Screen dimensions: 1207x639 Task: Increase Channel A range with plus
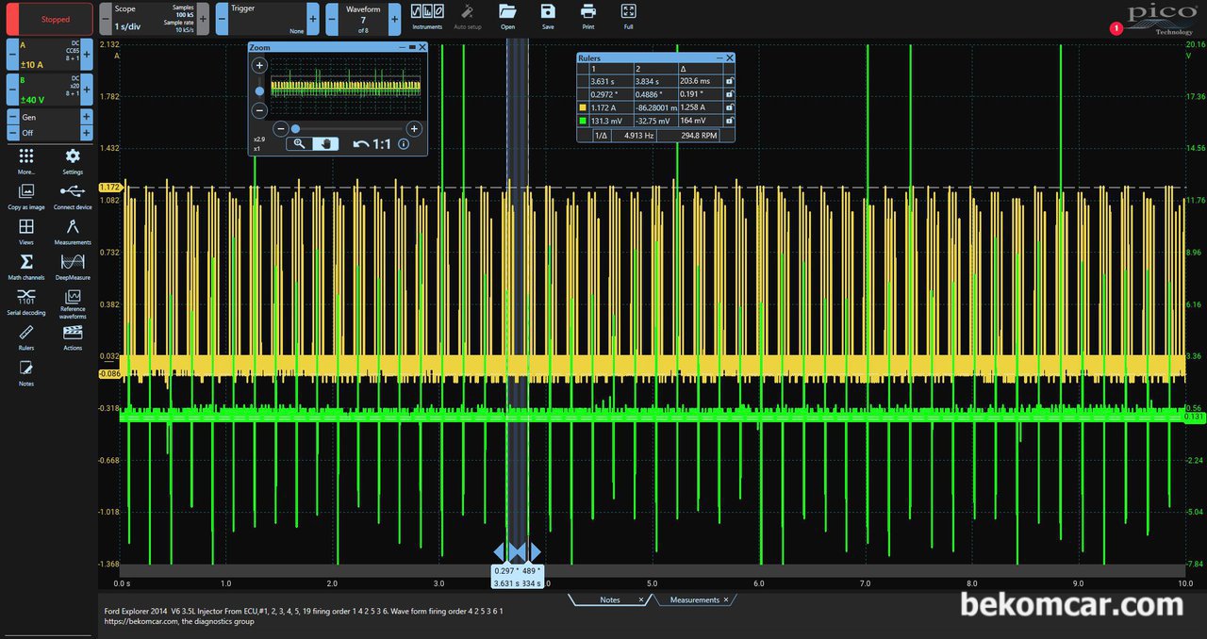point(87,56)
